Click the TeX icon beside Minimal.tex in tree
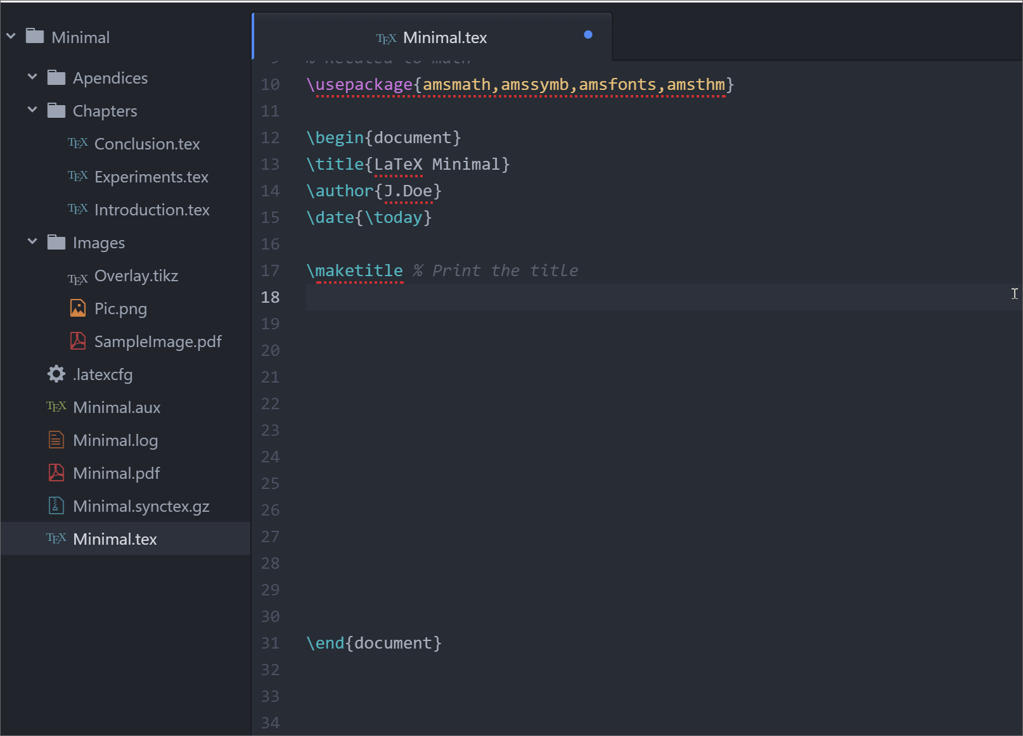 point(56,538)
